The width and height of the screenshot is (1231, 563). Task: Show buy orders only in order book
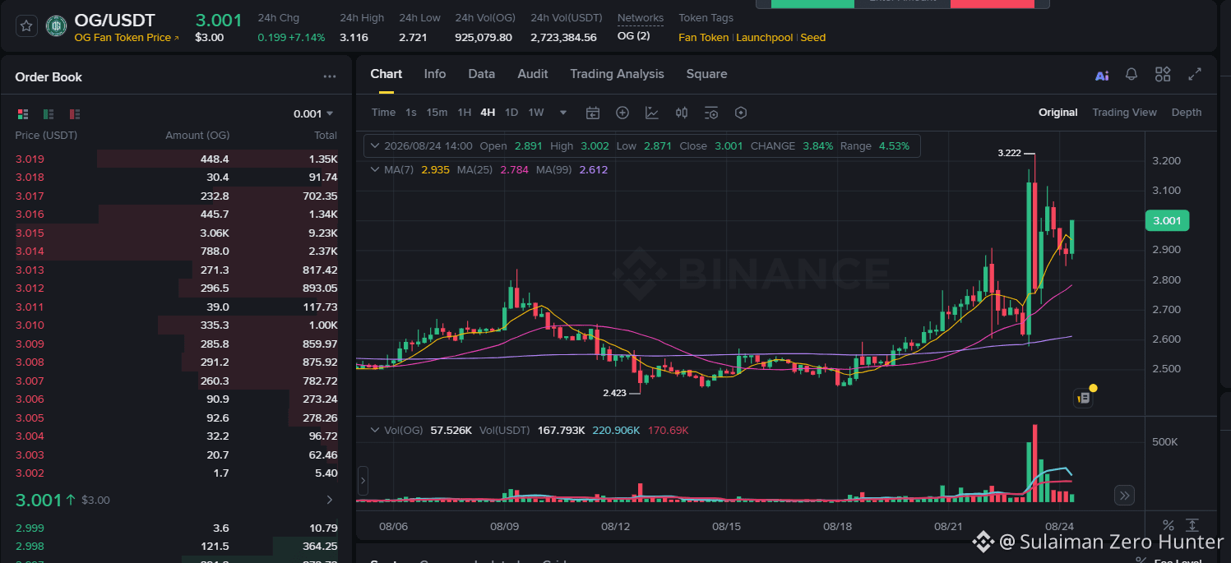click(x=49, y=114)
